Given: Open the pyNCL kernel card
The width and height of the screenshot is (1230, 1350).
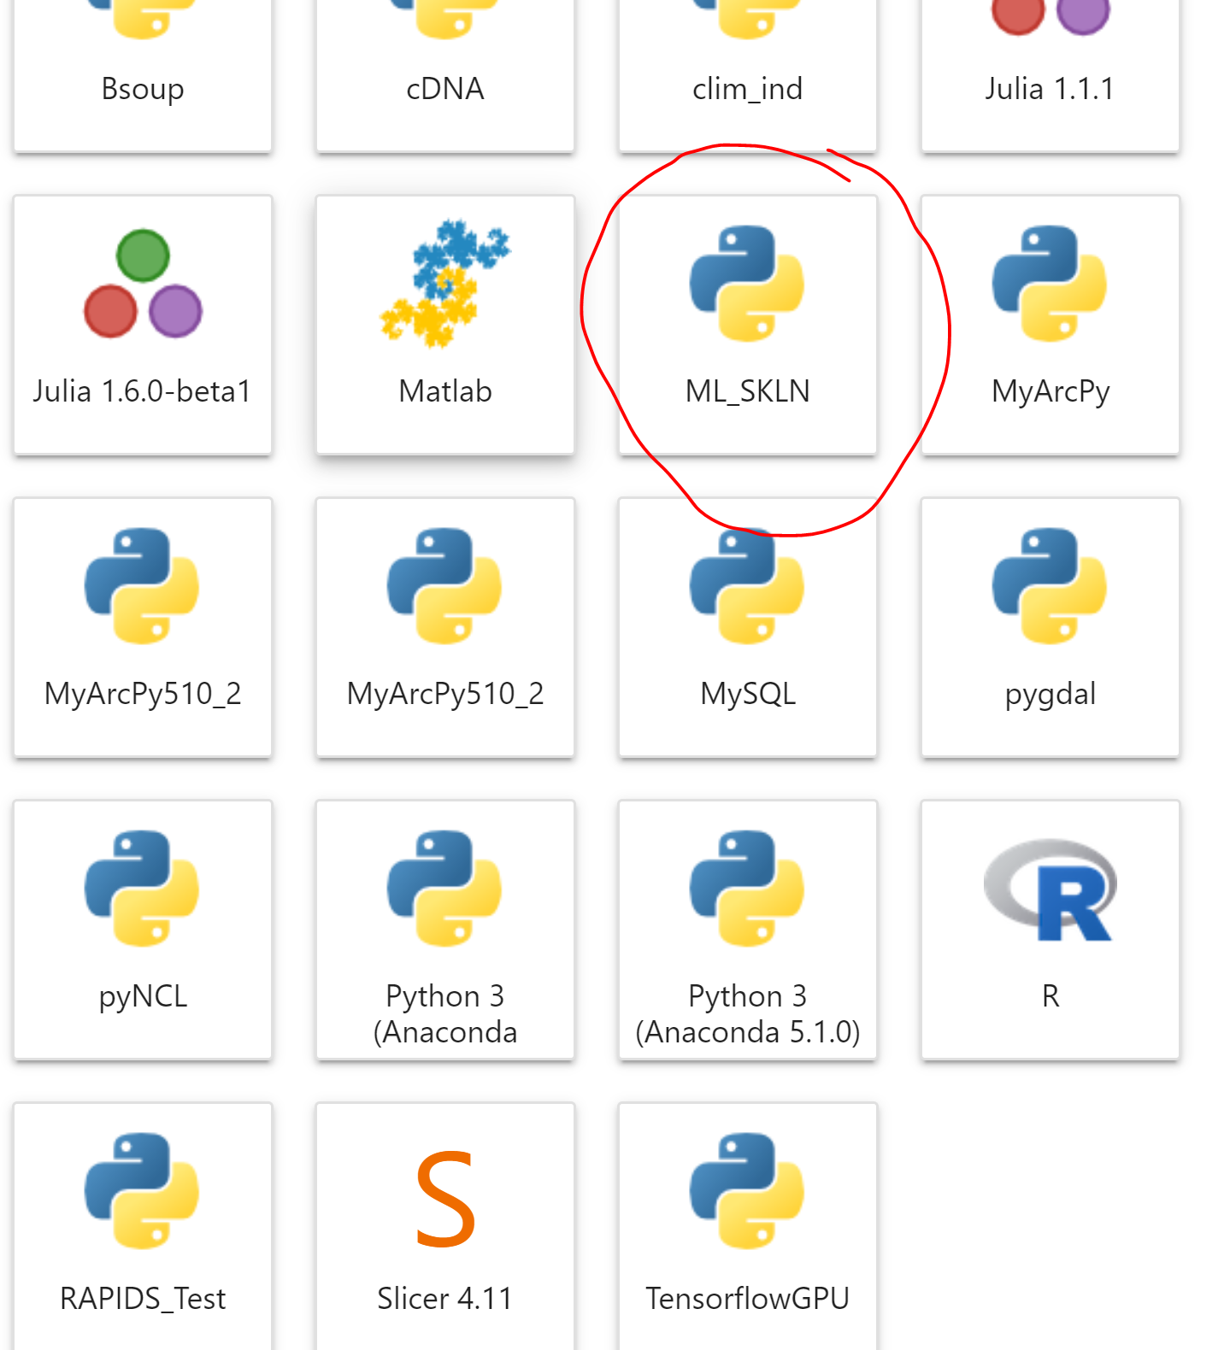Looking at the screenshot, I should [x=143, y=930].
